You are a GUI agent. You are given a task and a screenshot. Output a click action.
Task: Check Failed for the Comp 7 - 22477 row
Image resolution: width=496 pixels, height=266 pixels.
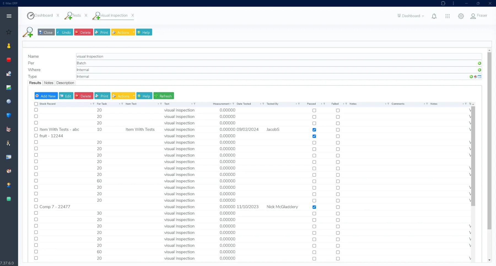338,207
